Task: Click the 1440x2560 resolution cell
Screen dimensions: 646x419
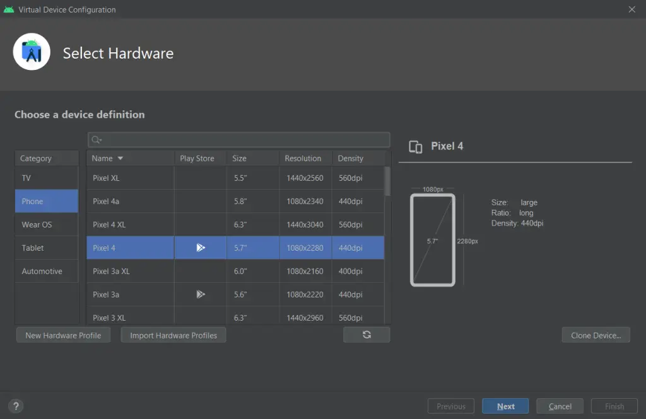Action: (306, 178)
